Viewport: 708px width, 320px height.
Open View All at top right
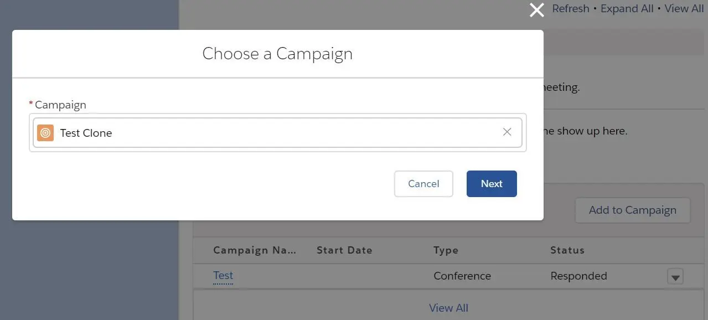coord(684,9)
